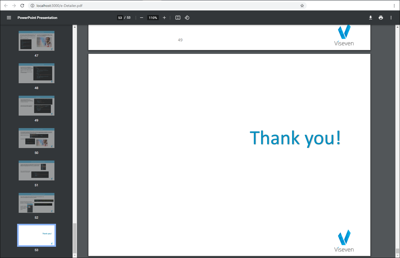The image size is (400, 258).
Task: Click the back navigation arrow
Action: (x=6, y=5)
